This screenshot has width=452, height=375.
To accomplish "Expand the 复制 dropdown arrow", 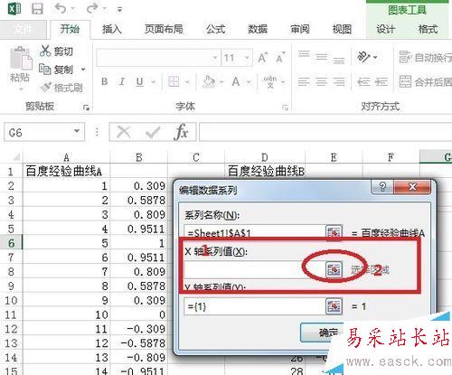I will [83, 70].
